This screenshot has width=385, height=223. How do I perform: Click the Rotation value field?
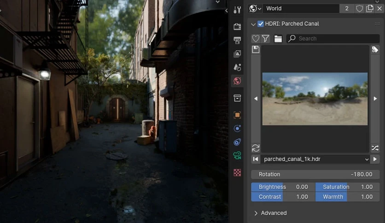coord(315,174)
